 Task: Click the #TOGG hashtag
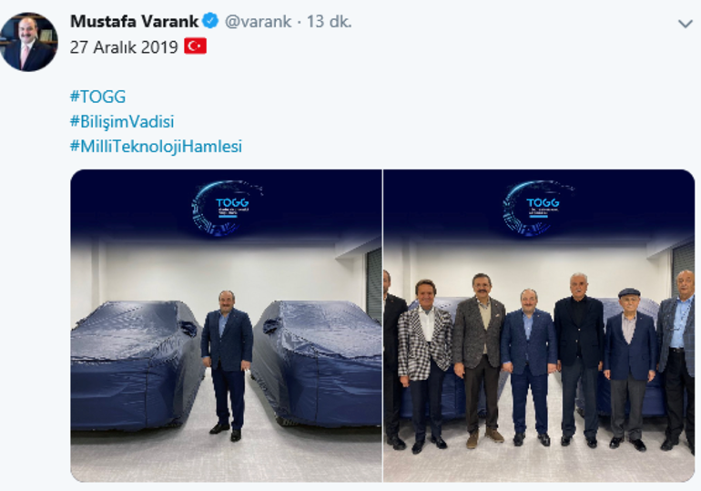click(x=98, y=97)
